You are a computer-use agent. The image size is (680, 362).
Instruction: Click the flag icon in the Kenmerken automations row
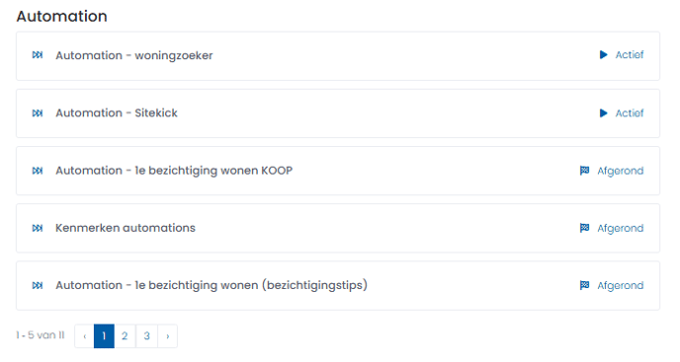pos(584,228)
